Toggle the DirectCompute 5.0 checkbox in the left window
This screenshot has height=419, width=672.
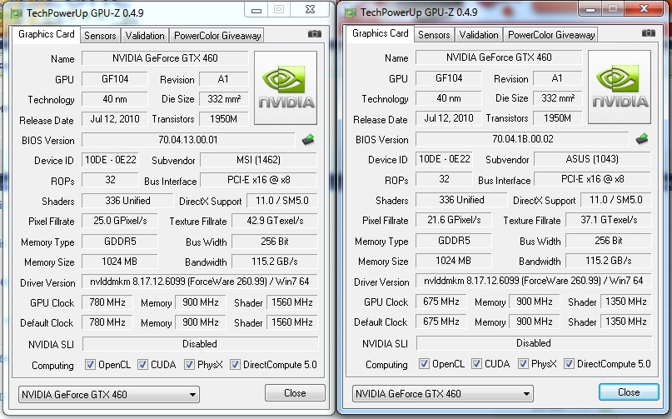tap(235, 365)
